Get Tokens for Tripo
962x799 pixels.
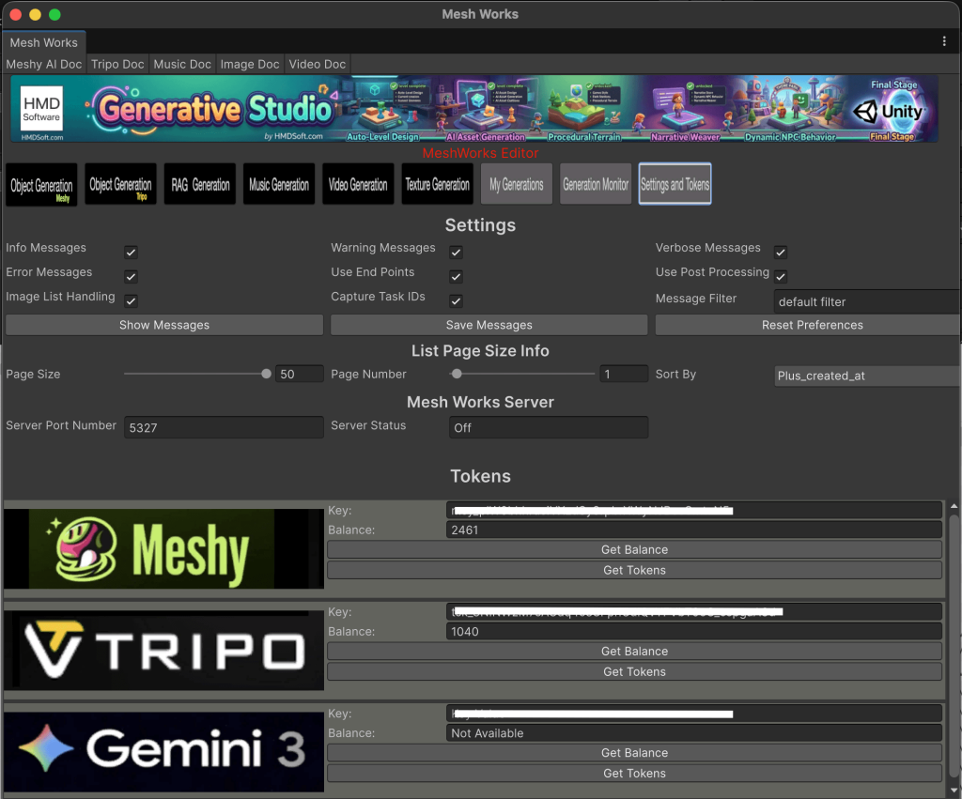tap(634, 672)
